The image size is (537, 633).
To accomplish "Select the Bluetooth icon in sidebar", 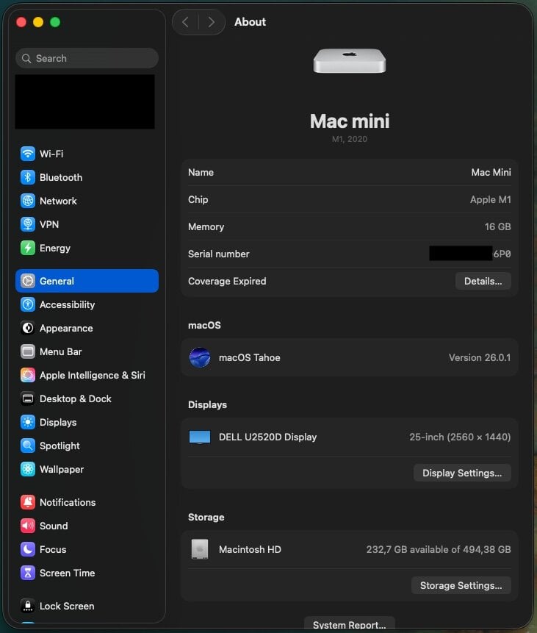I will 28,177.
